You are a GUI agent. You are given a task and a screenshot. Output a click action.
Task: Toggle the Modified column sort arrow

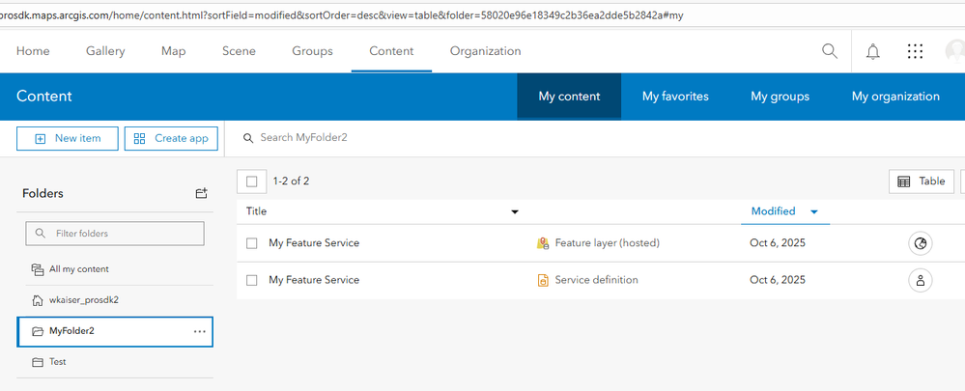(x=814, y=211)
